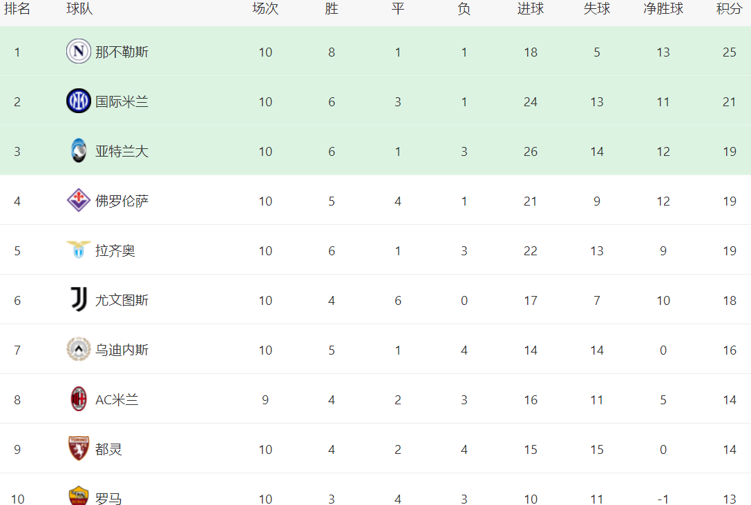The height and width of the screenshot is (505, 751).
Task: Click the Fiorentina club logo
Action: pos(79,201)
